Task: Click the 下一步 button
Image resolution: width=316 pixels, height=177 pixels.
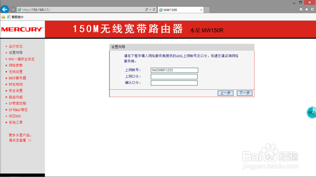Action: 245,93
